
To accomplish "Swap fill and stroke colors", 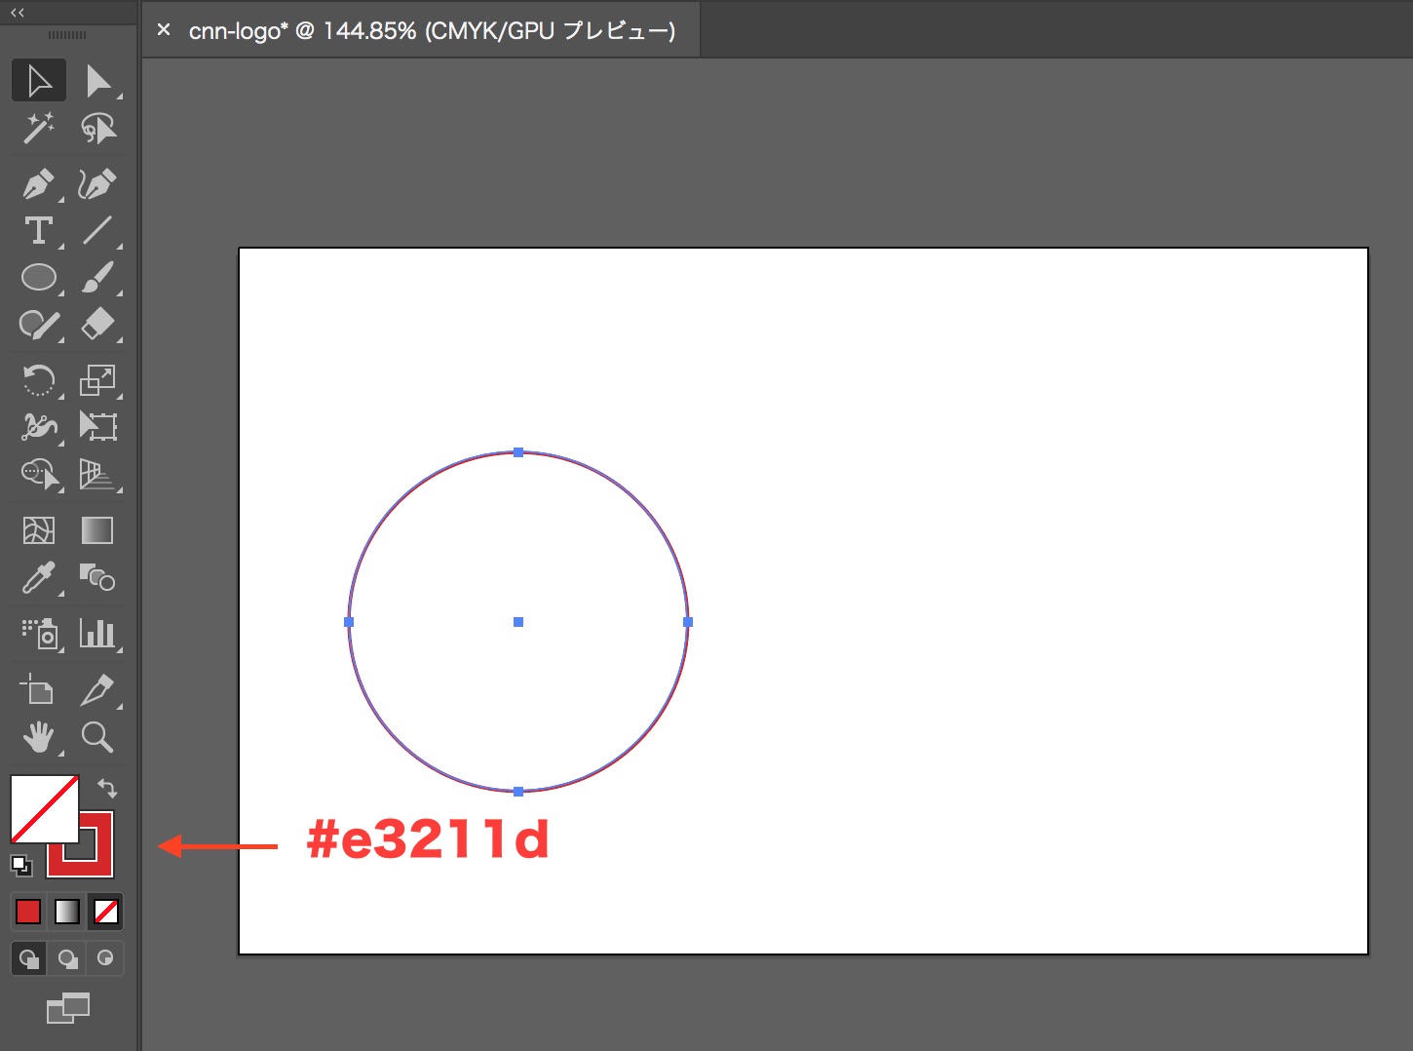I will tap(107, 788).
